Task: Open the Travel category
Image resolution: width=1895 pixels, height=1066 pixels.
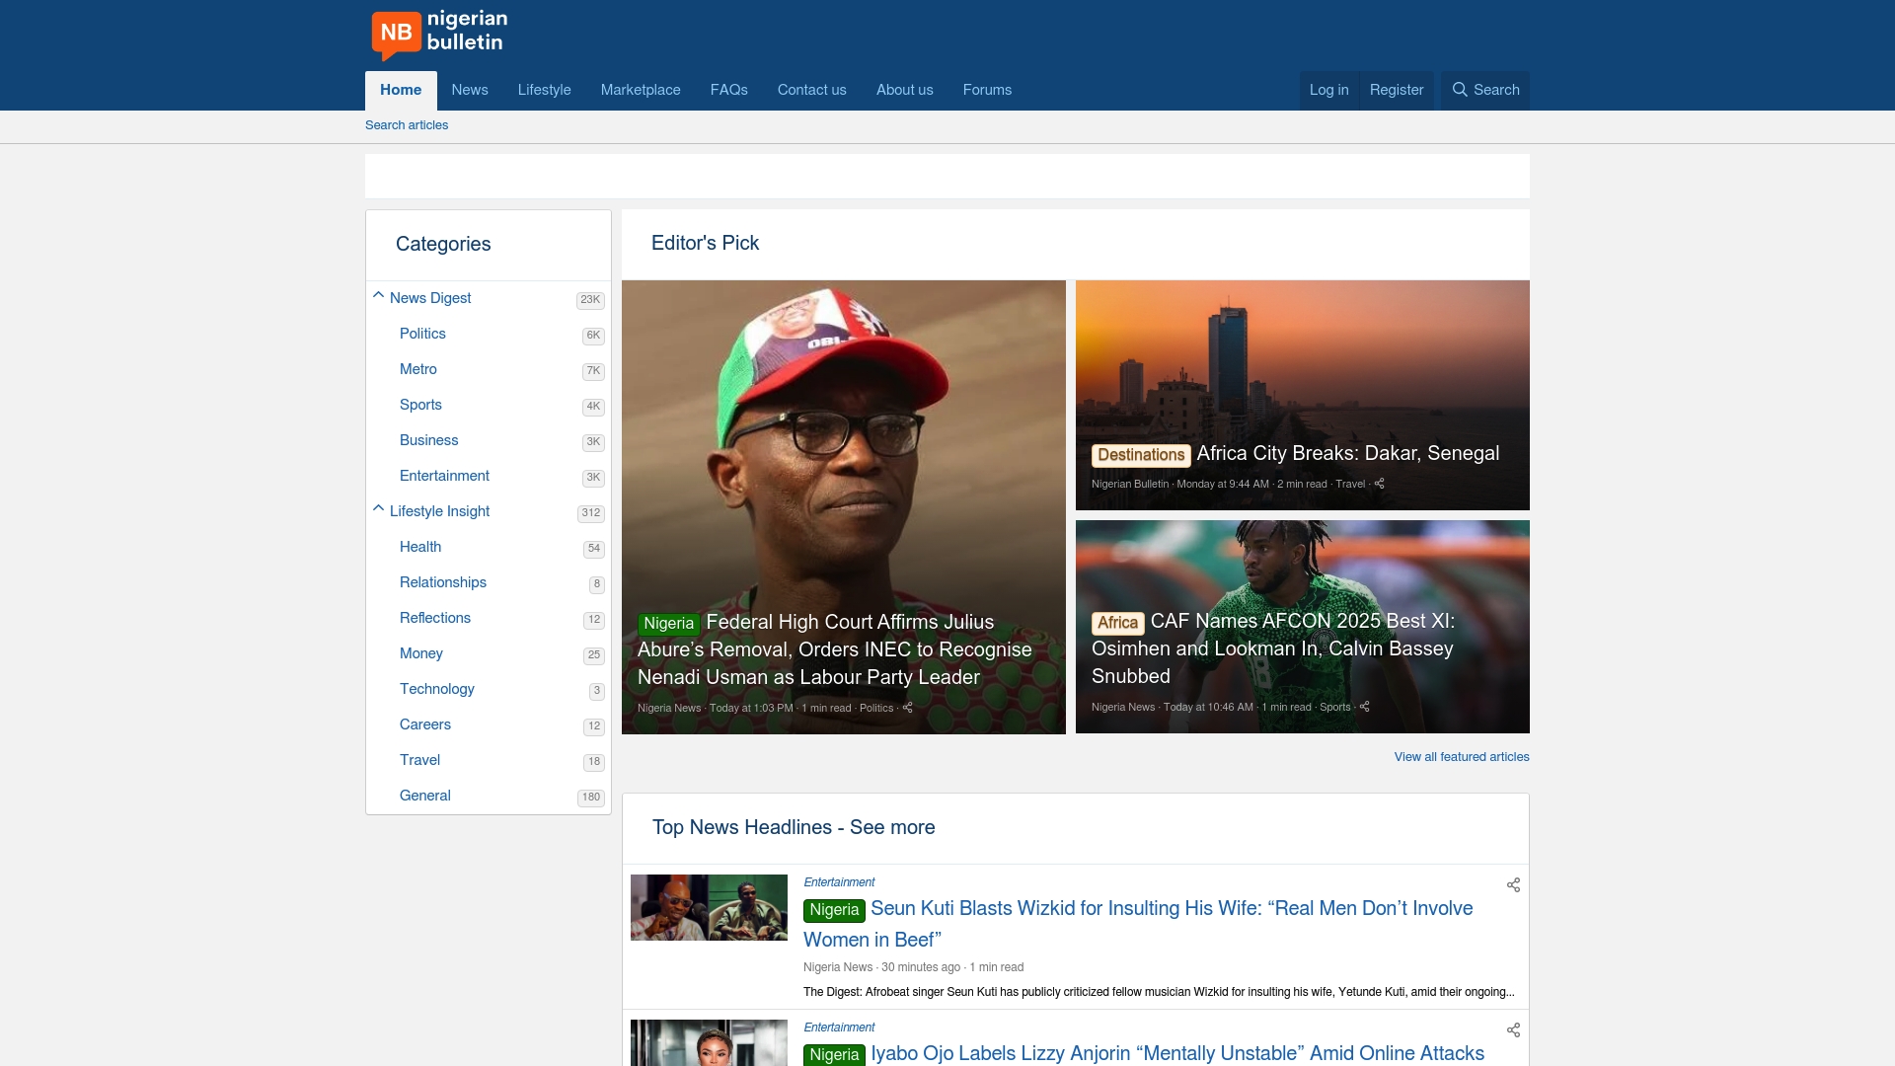Action: point(419,761)
